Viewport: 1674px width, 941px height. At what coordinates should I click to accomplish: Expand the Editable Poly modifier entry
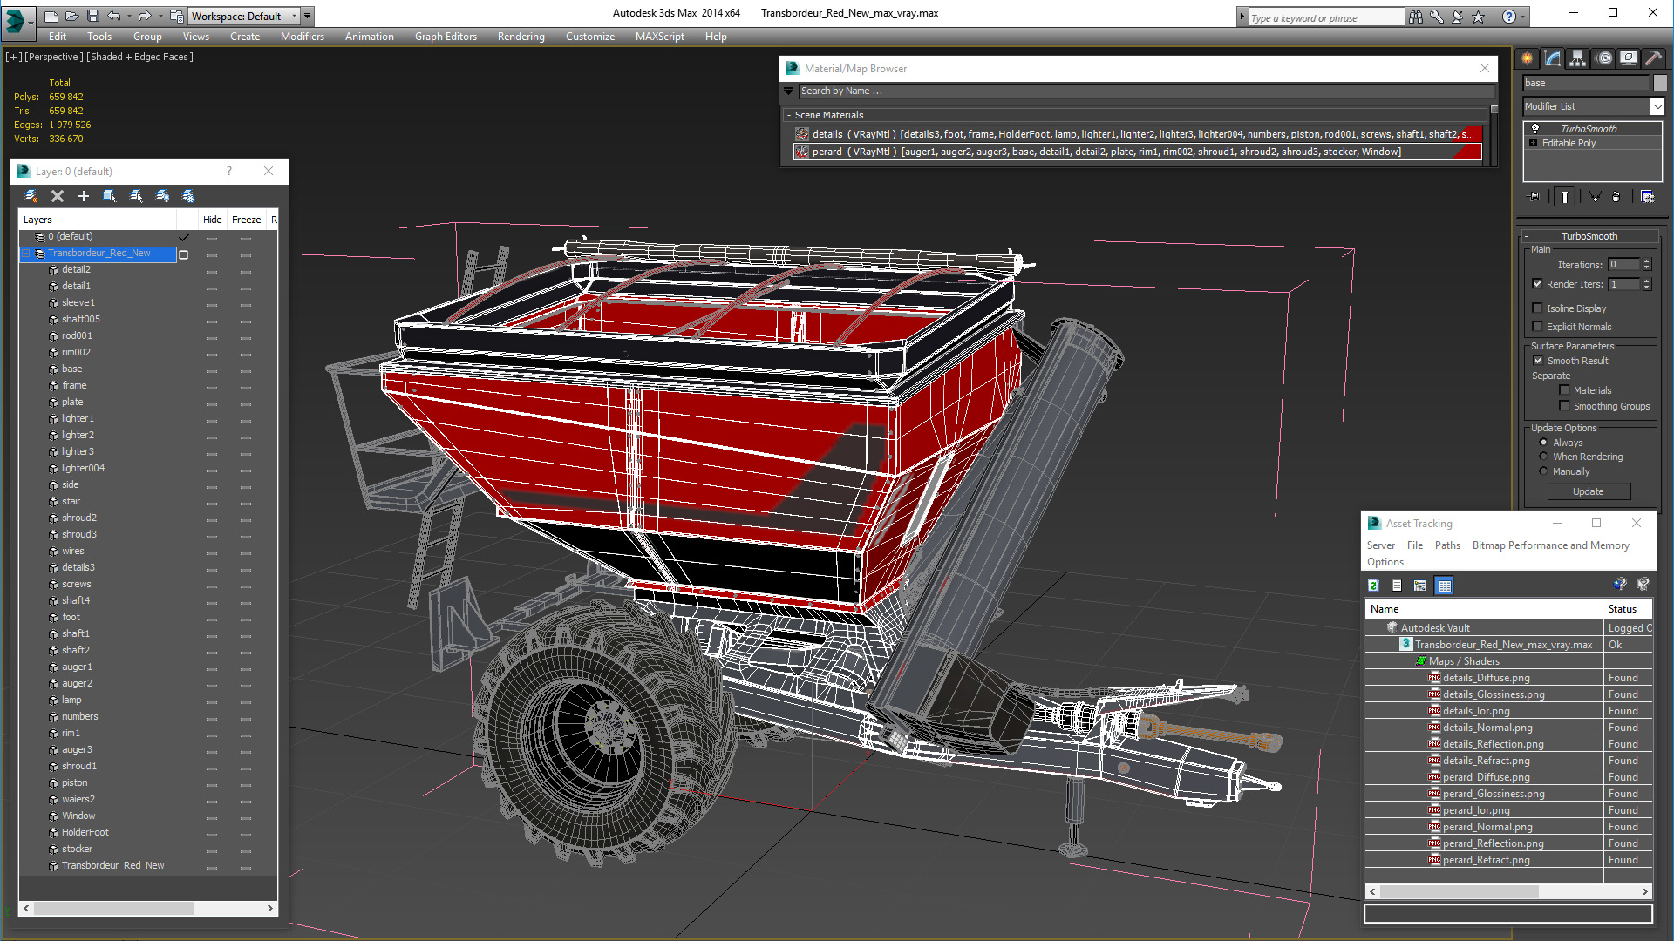pyautogui.click(x=1534, y=143)
